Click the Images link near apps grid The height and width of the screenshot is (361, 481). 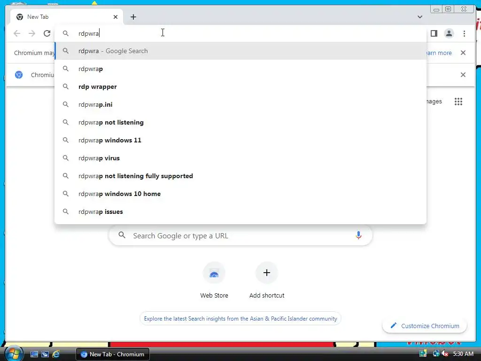tap(434, 102)
